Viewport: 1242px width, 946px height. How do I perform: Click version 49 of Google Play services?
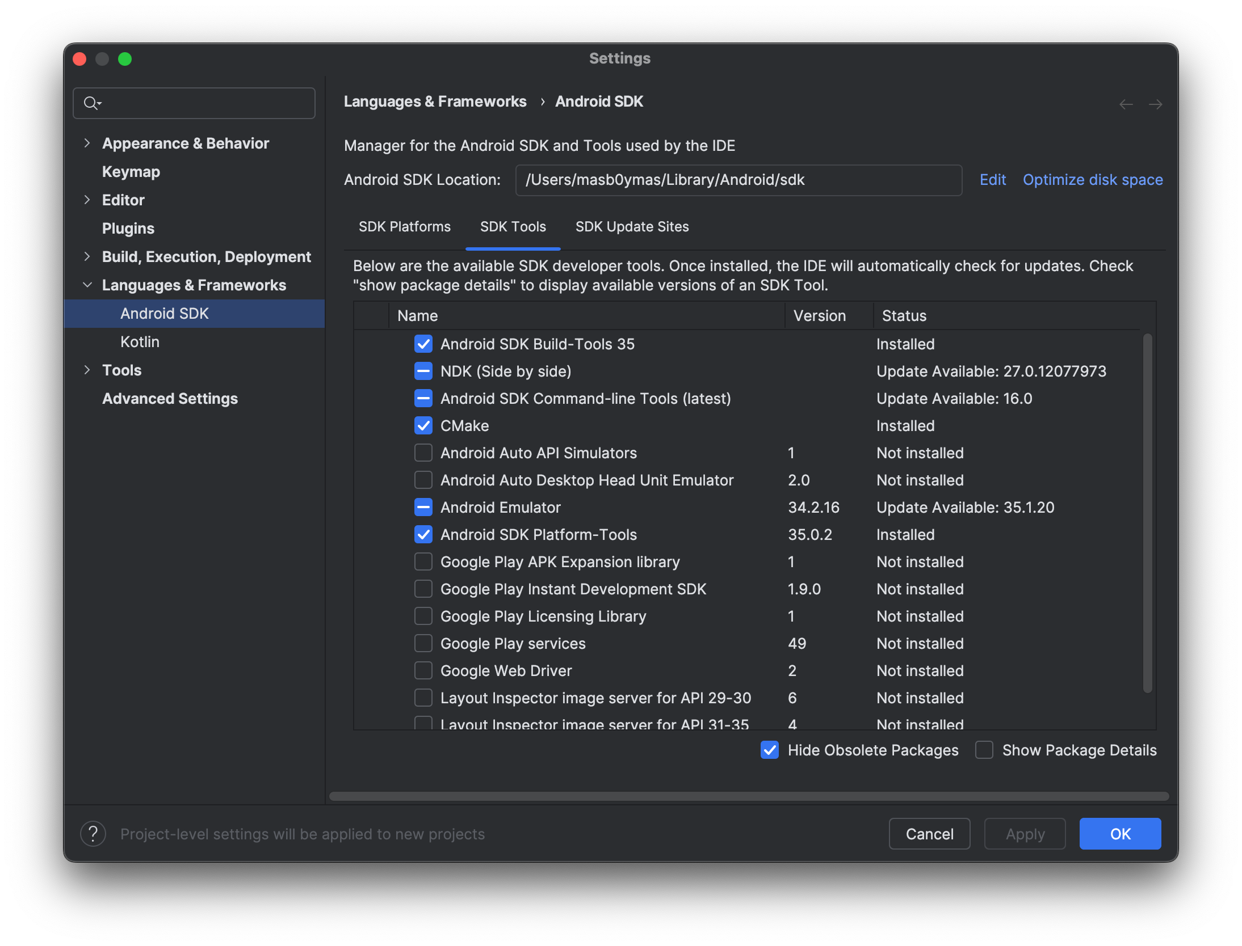click(x=797, y=644)
